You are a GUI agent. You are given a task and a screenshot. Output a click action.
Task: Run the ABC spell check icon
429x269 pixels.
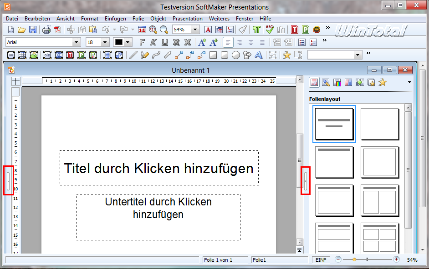[x=270, y=30]
